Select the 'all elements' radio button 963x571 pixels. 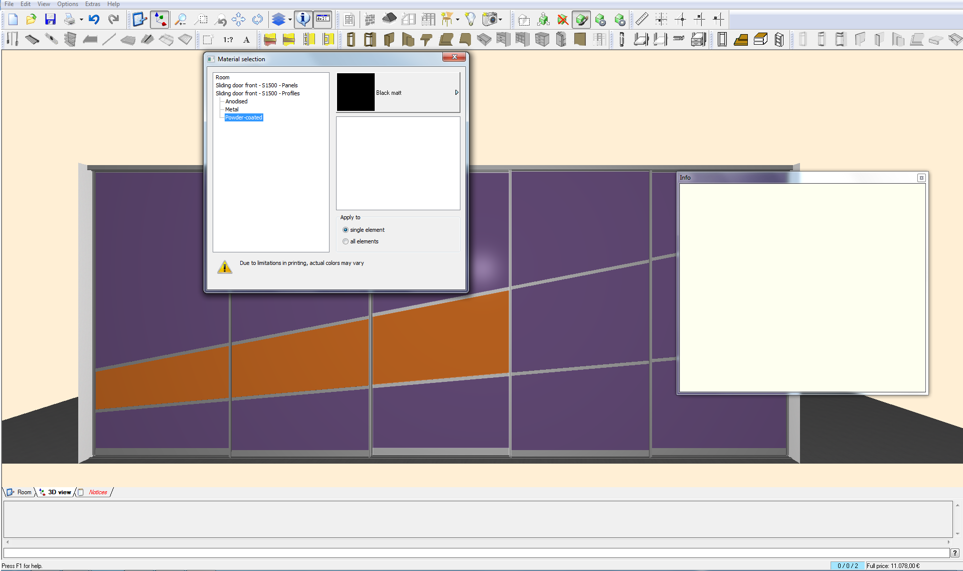[346, 241]
